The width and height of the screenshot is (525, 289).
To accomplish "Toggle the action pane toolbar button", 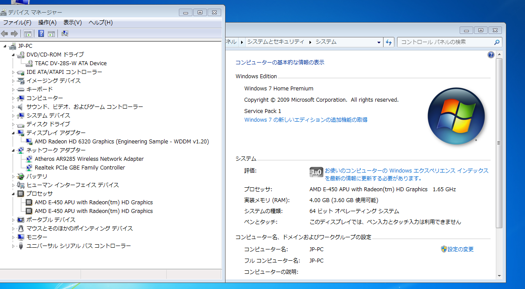I will 51,33.
